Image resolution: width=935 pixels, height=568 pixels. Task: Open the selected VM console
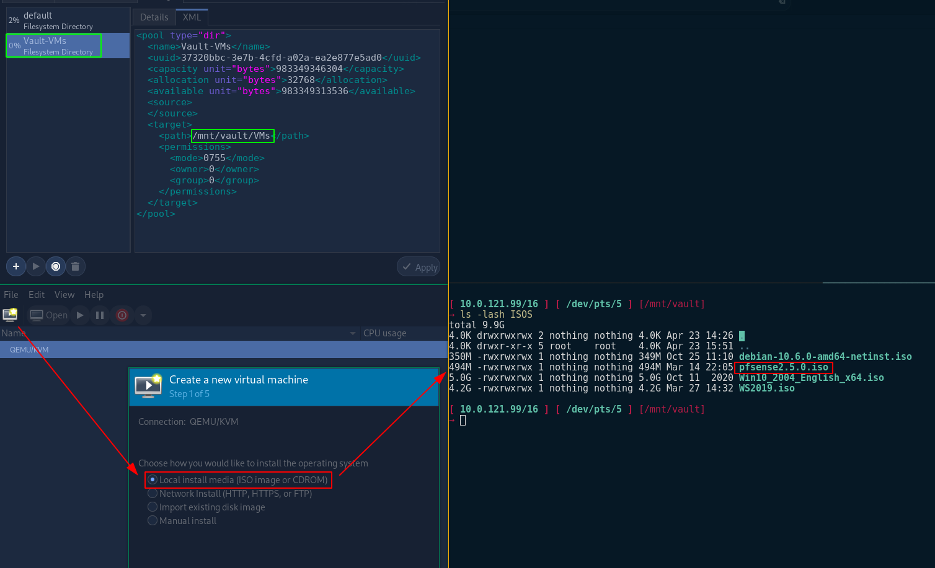pos(49,315)
